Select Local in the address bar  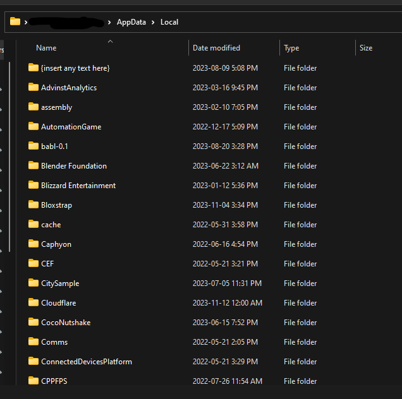[169, 22]
